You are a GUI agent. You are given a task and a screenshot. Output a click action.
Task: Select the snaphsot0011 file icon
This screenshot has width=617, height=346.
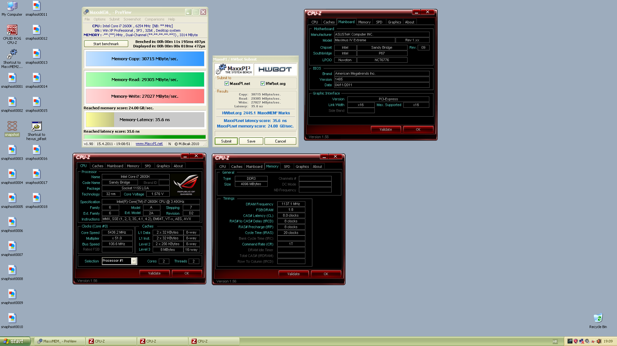click(36, 9)
